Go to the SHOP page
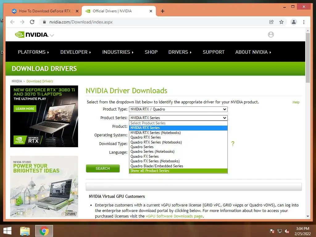 coord(151,52)
